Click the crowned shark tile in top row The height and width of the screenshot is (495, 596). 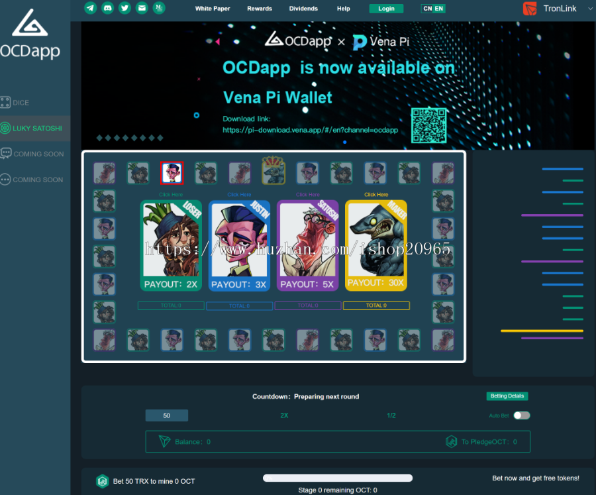[273, 171]
